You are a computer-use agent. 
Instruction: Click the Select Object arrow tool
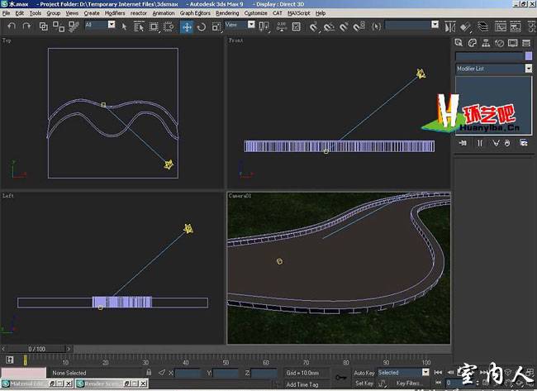point(124,26)
